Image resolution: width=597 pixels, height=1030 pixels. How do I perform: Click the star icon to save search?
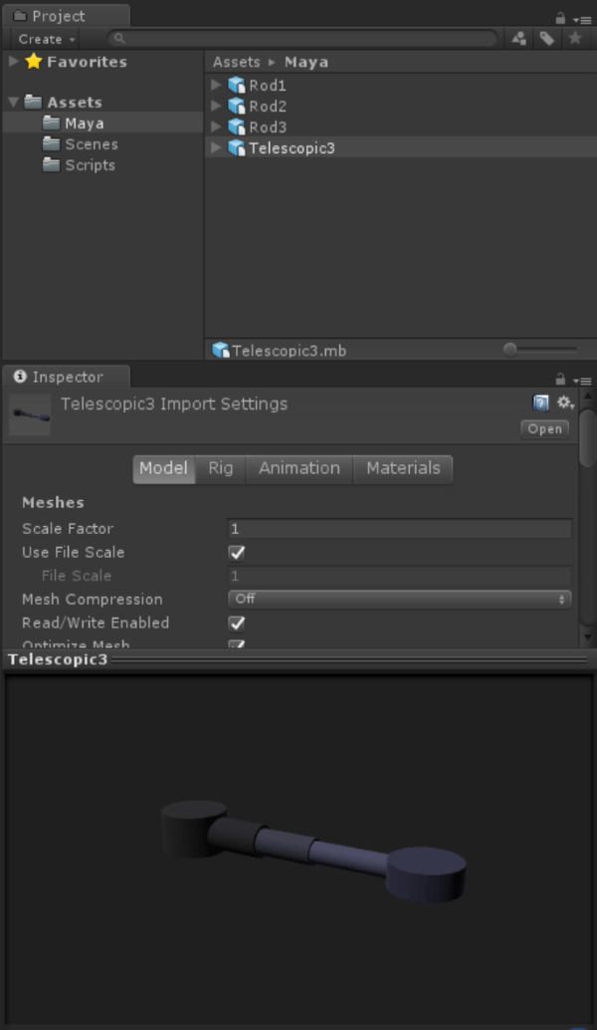click(574, 39)
